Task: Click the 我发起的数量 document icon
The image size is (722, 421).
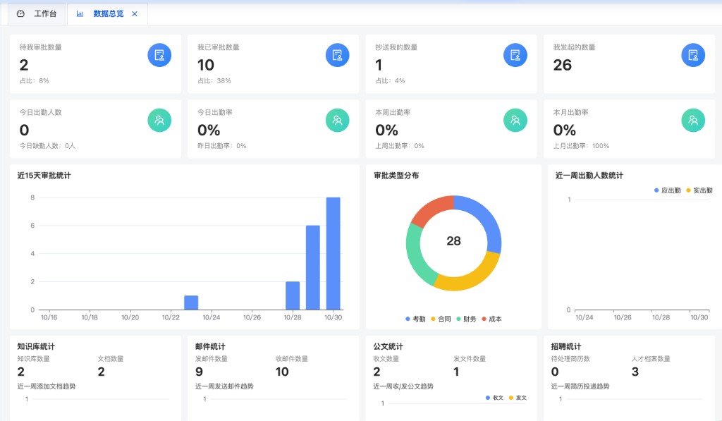Action: click(693, 55)
